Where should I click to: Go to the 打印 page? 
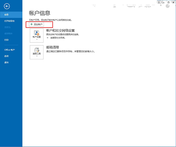pos(6,40)
